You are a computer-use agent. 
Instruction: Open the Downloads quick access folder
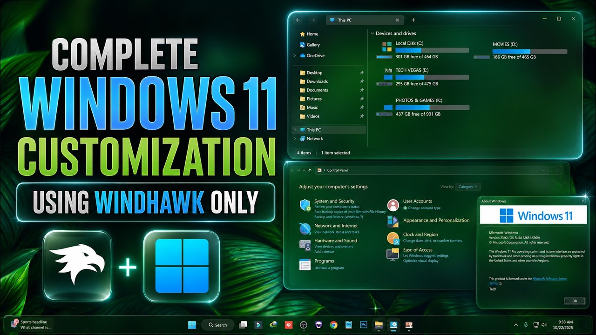tap(313, 81)
